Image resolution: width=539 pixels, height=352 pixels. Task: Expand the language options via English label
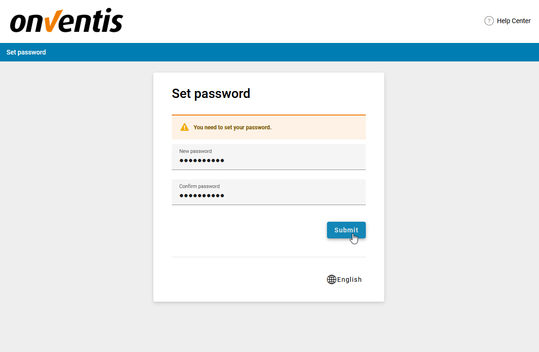349,279
